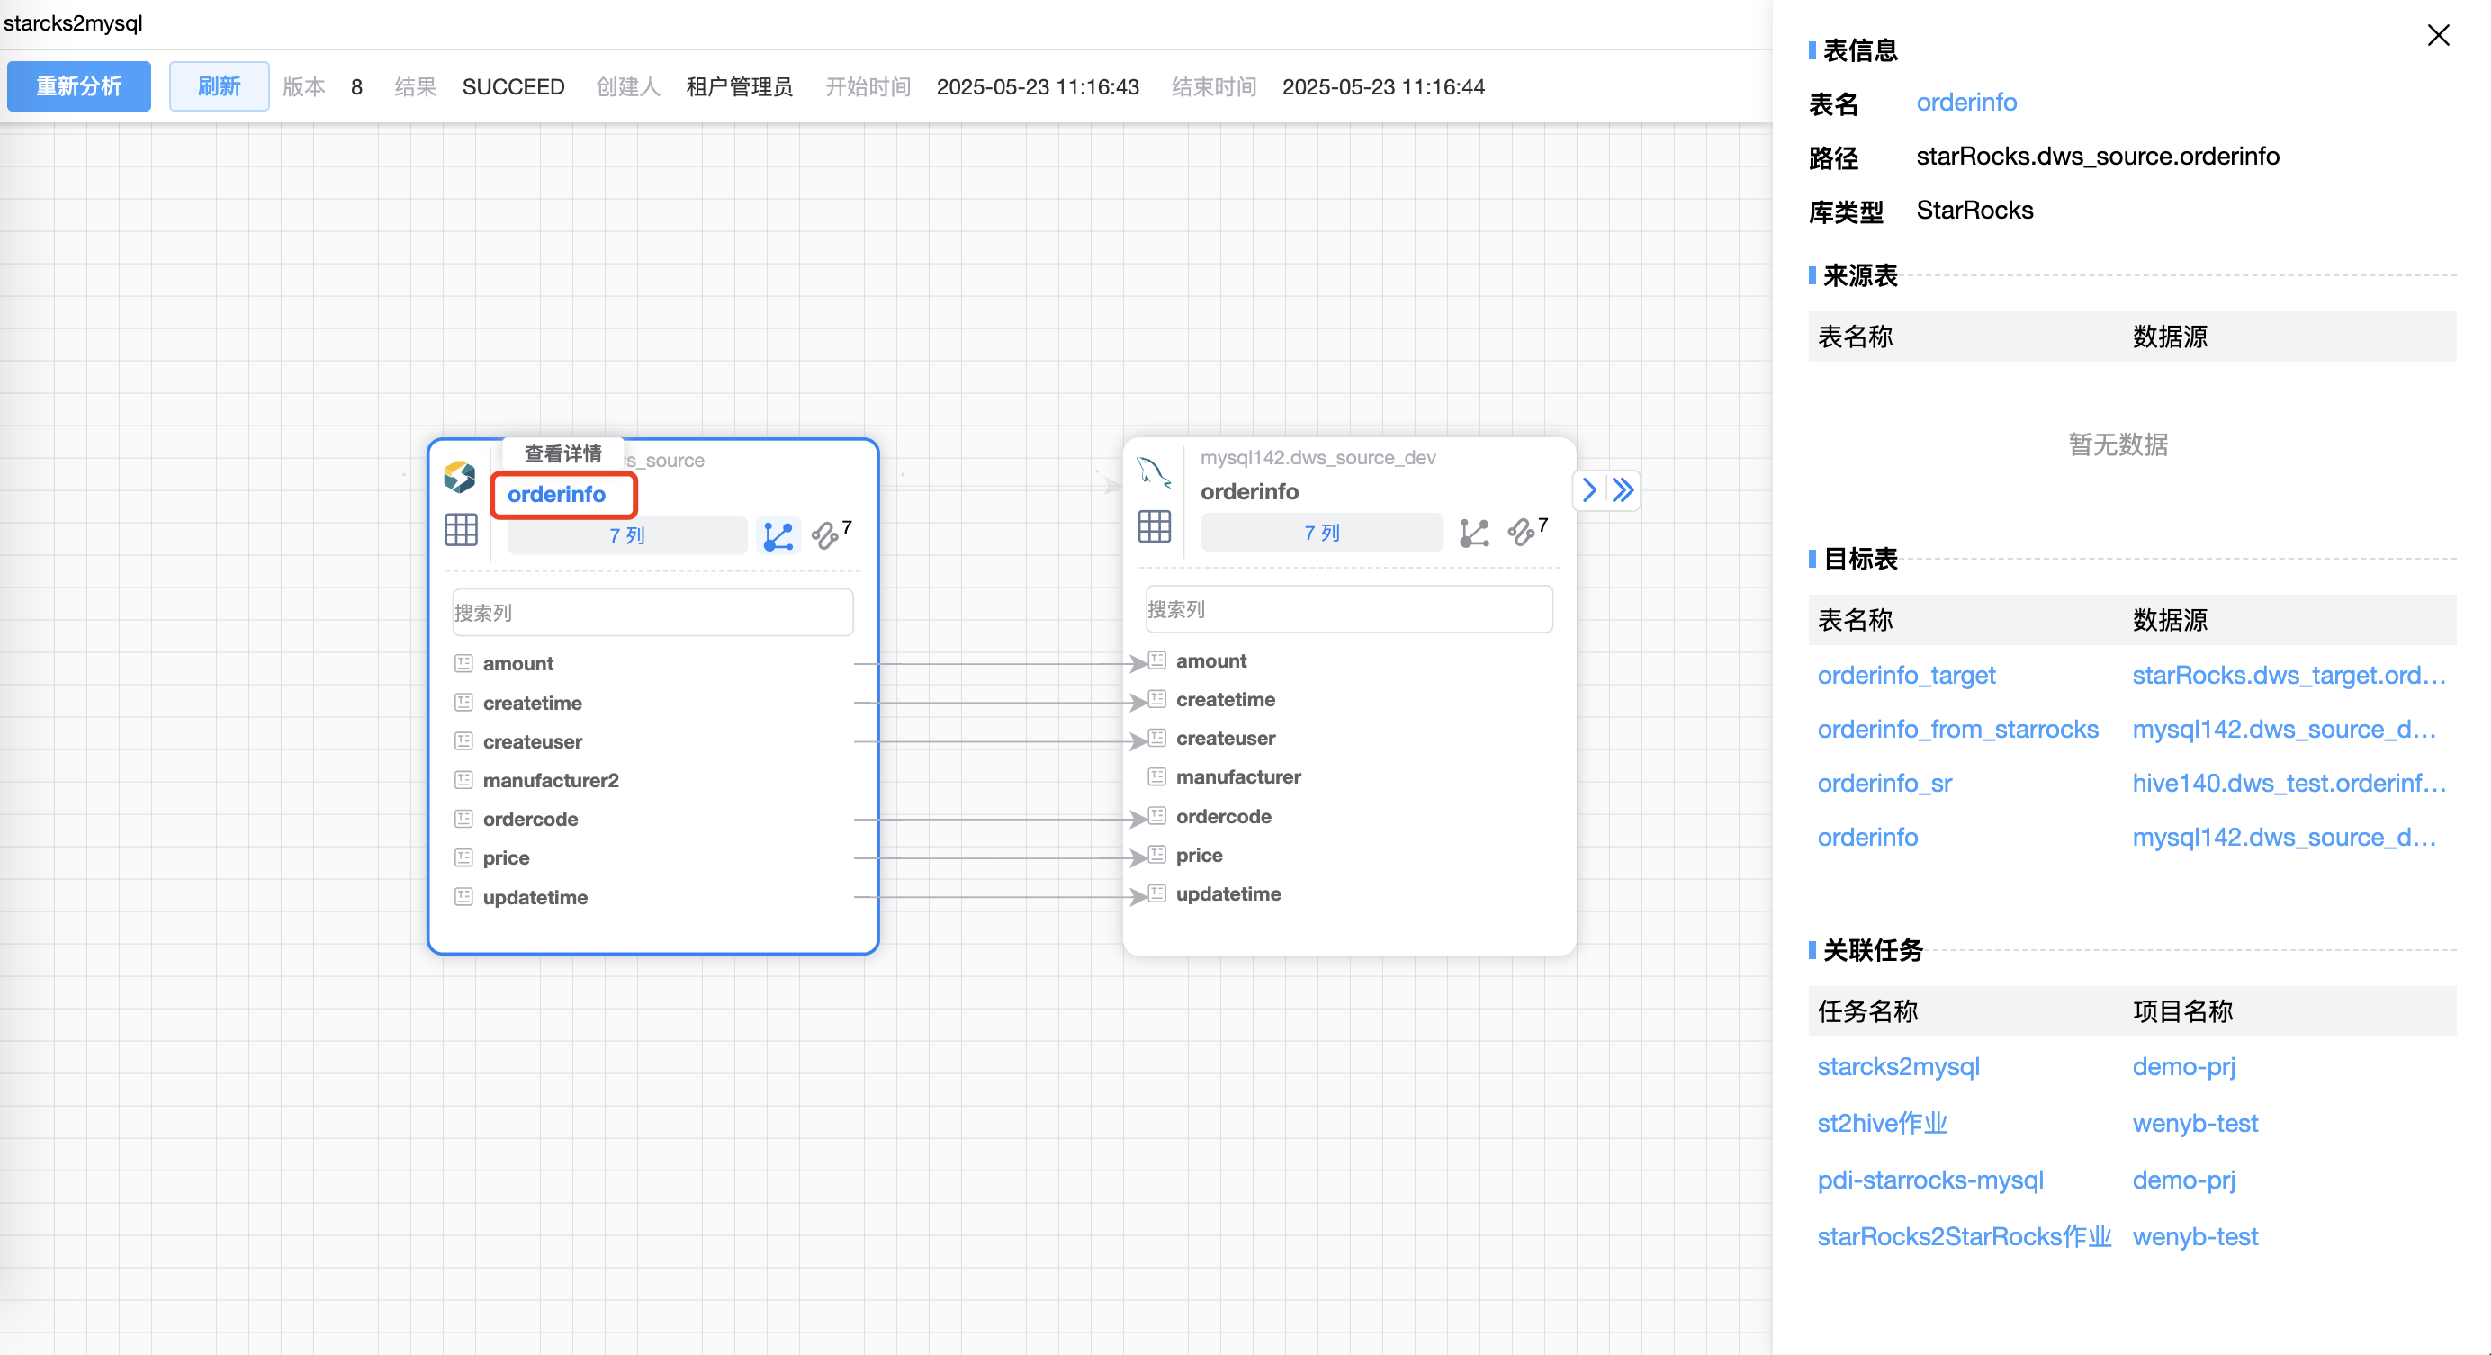The height and width of the screenshot is (1355, 2491).
Task: Toggle the 7 列 column list on the MySQL node
Action: [x=1321, y=533]
